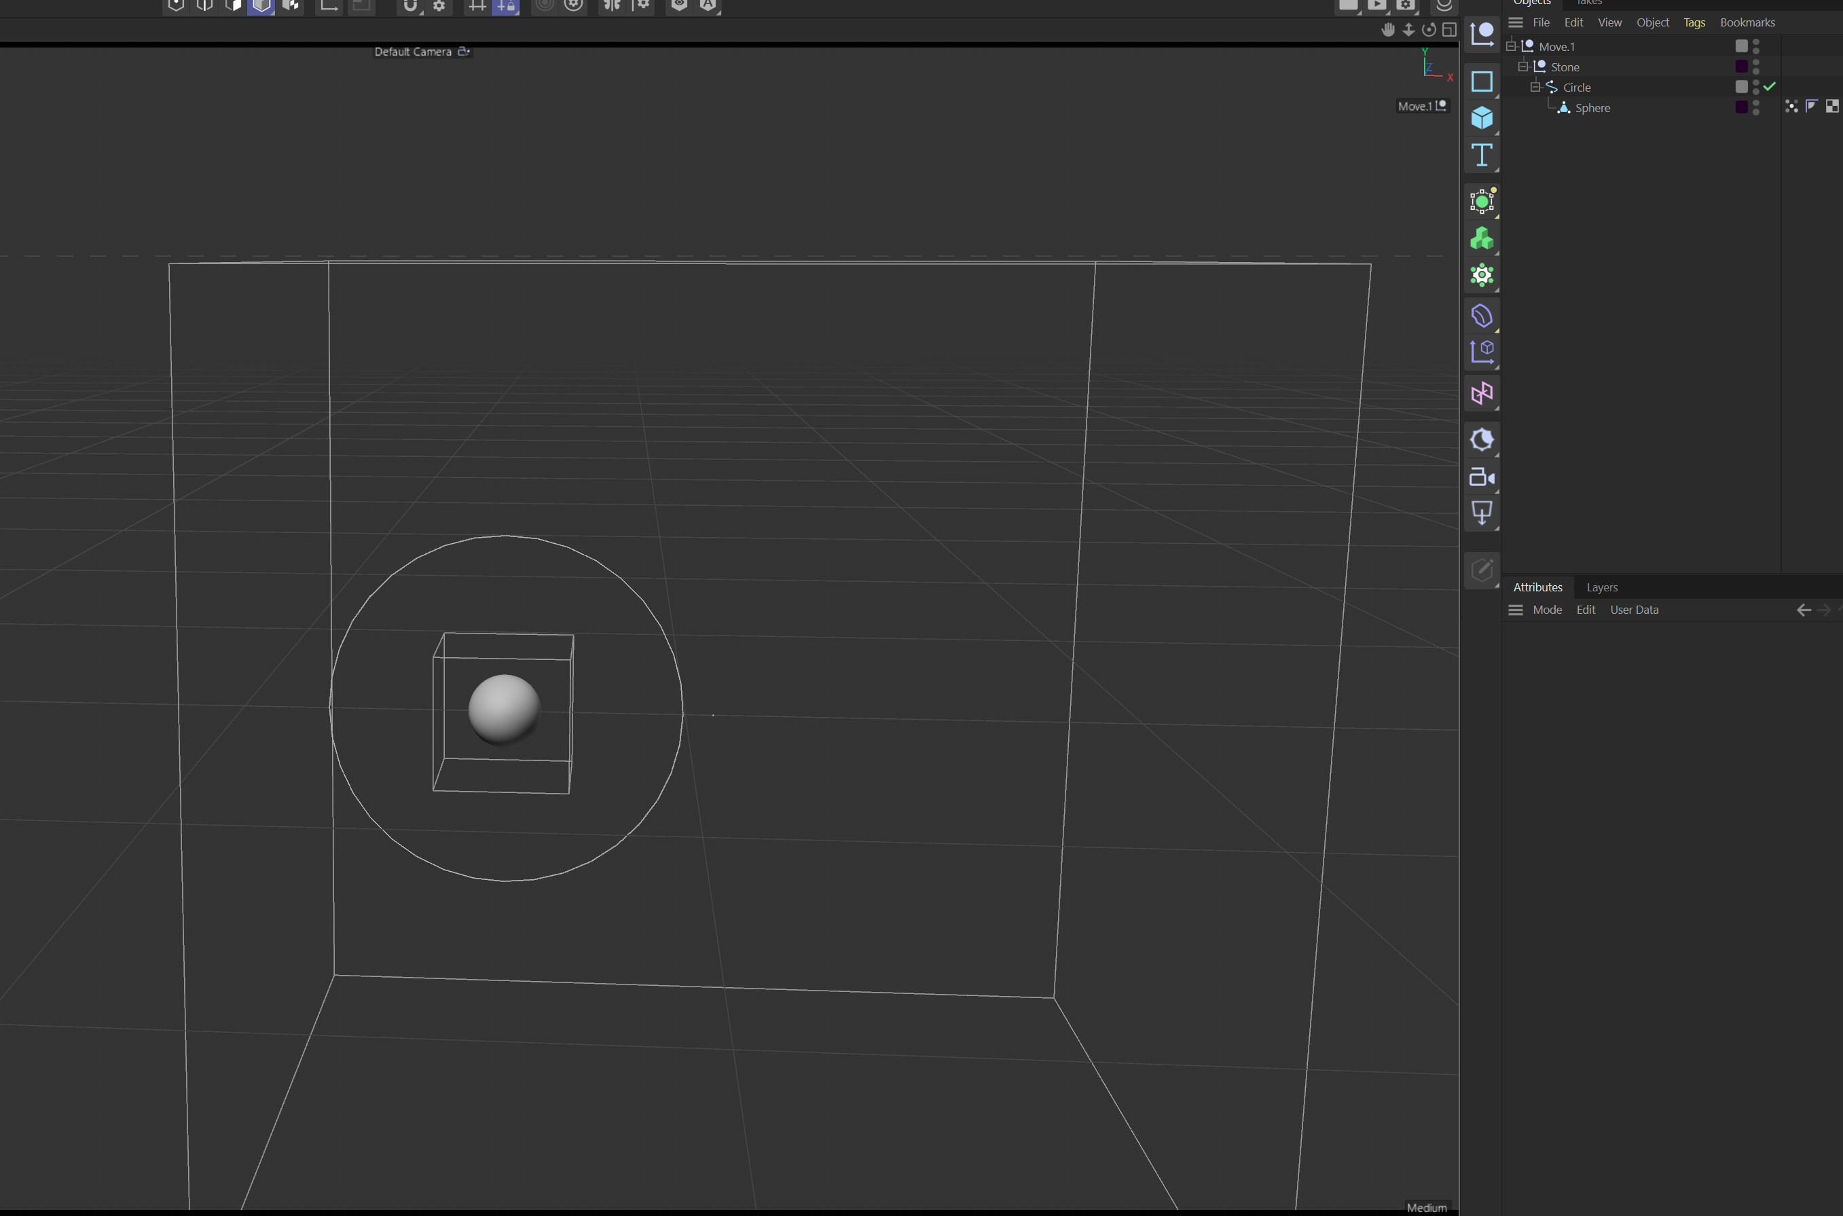1843x1216 pixels.
Task: Open the Bookmarks menu
Action: 1747,22
